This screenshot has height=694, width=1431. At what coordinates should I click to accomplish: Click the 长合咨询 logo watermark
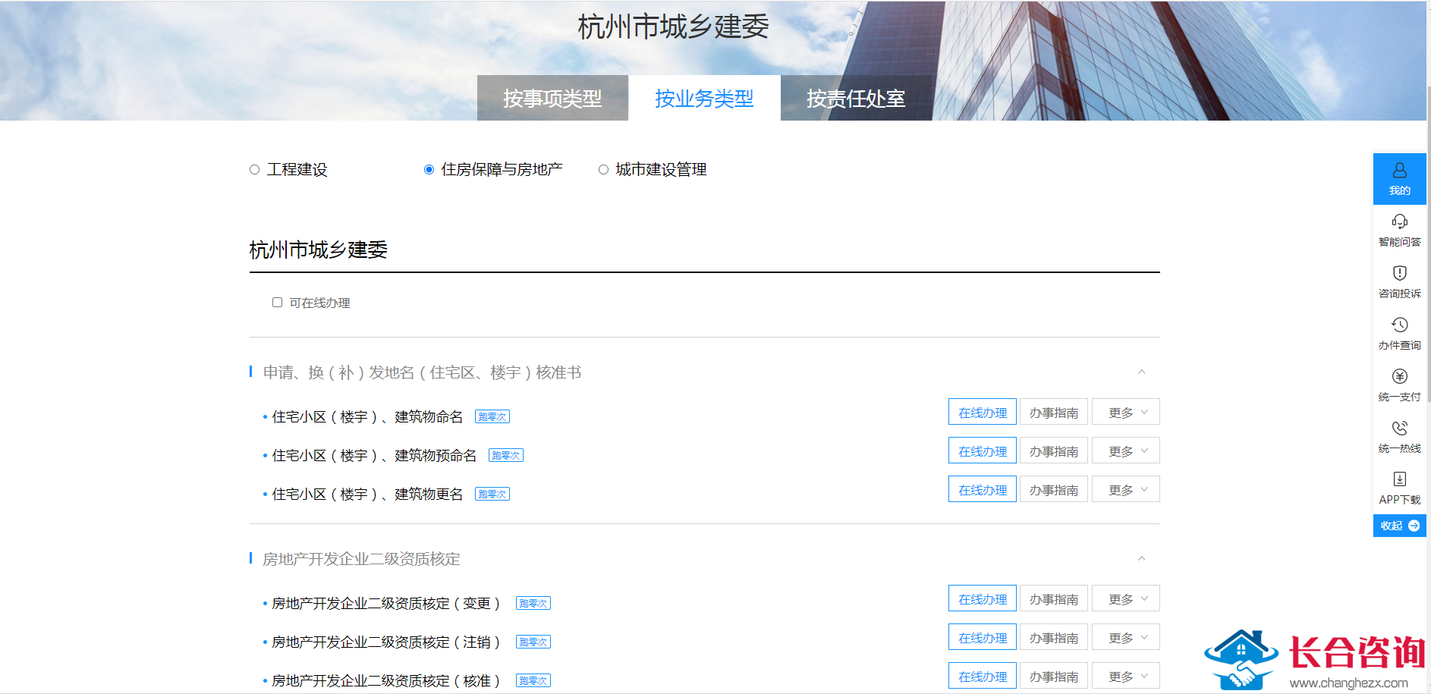[x=1316, y=659]
